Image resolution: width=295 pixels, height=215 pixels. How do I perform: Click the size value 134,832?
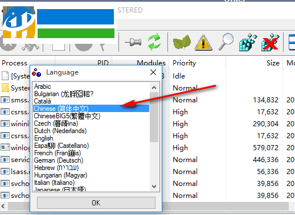265,100
